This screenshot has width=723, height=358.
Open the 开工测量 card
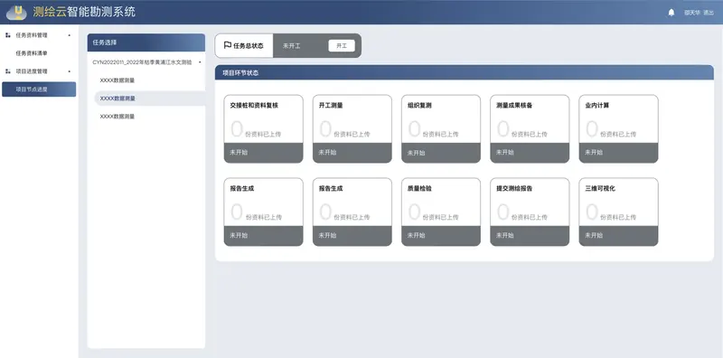pos(352,128)
